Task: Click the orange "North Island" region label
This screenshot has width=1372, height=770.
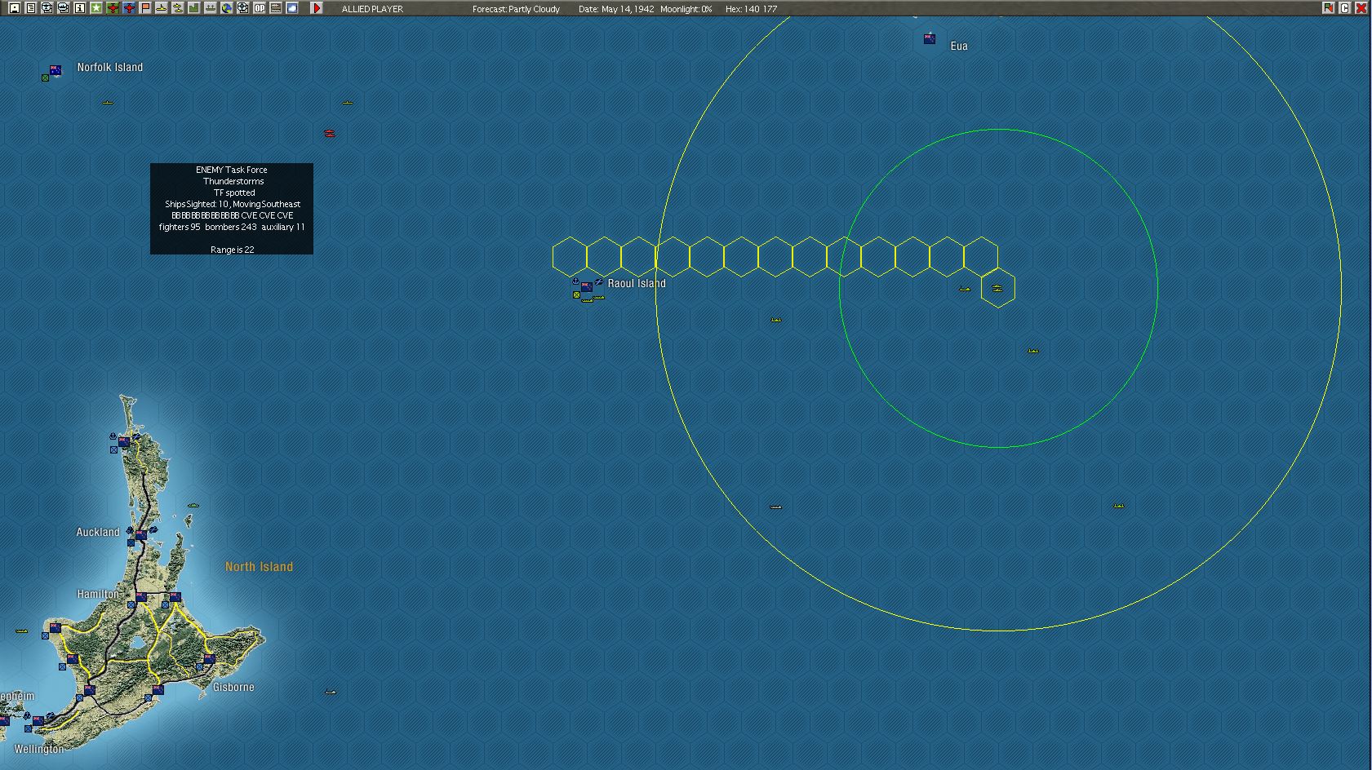Action: coord(259,566)
